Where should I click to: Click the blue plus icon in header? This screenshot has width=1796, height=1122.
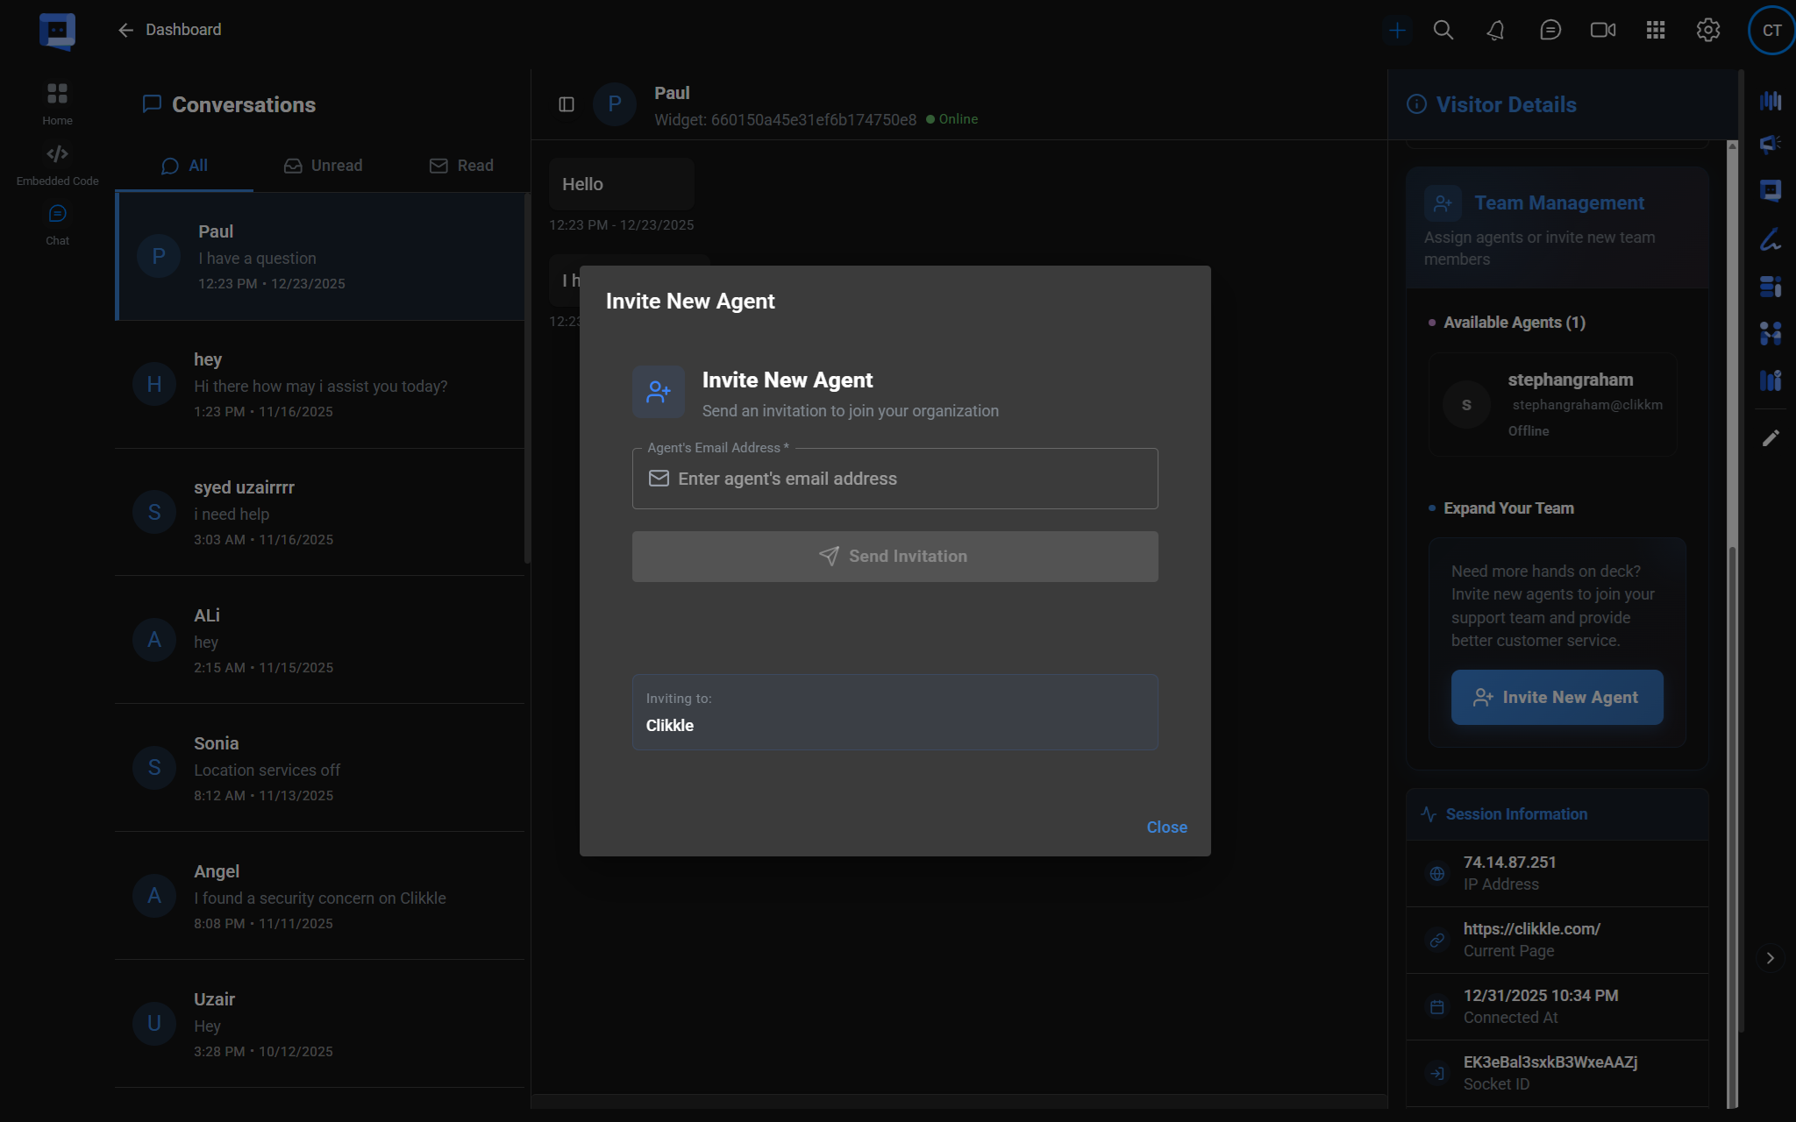[1397, 31]
